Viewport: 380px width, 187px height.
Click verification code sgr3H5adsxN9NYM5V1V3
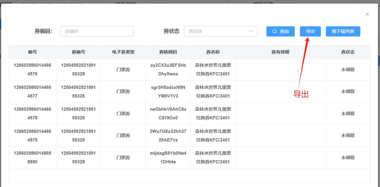pyautogui.click(x=168, y=92)
